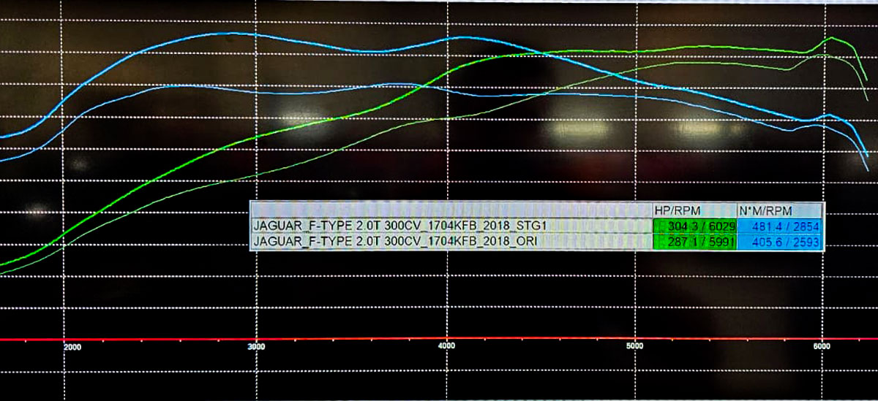Click the thick blue curve's highest peak near 3000 RPM

[x=230, y=33]
